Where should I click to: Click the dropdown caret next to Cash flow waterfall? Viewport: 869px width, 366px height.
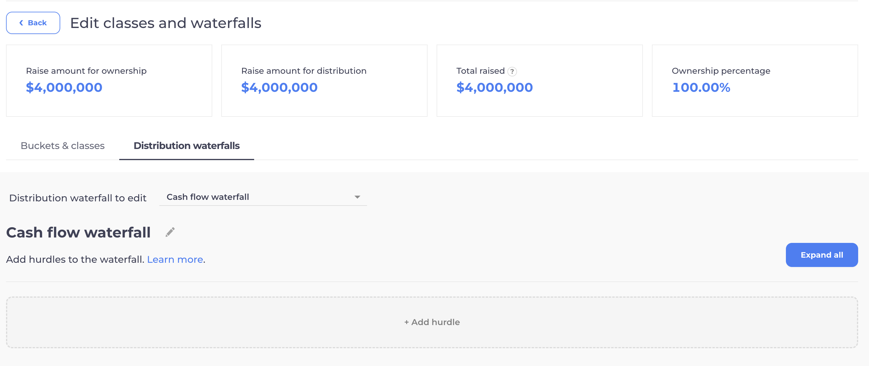coord(358,197)
